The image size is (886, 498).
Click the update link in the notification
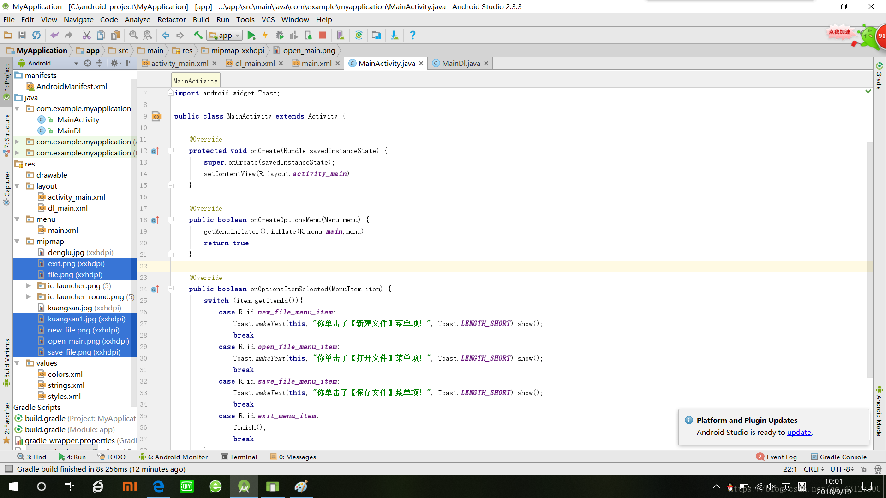799,432
